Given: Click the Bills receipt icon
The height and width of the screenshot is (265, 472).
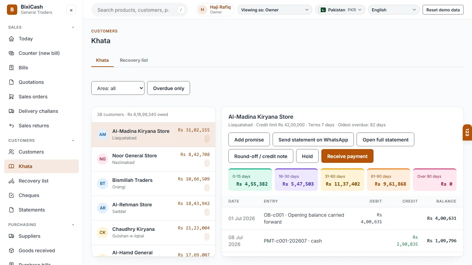Looking at the screenshot, I should click(x=11, y=68).
